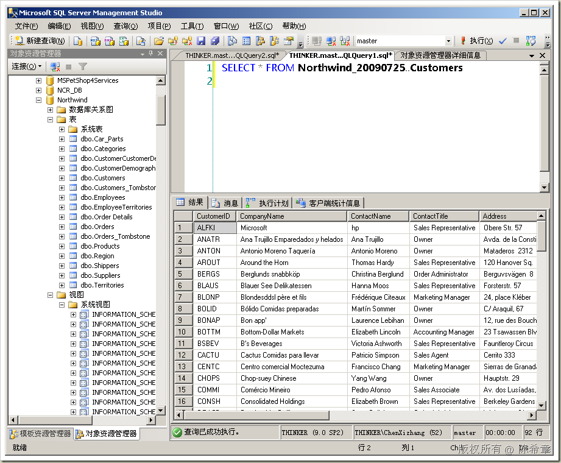The width and height of the screenshot is (561, 463).
Task: Click the Object Explorer toolbar icon
Action: [x=261, y=41]
